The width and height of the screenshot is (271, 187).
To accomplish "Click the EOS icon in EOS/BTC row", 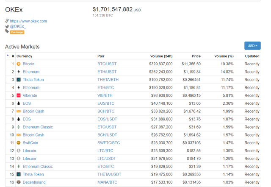I will [19, 103].
